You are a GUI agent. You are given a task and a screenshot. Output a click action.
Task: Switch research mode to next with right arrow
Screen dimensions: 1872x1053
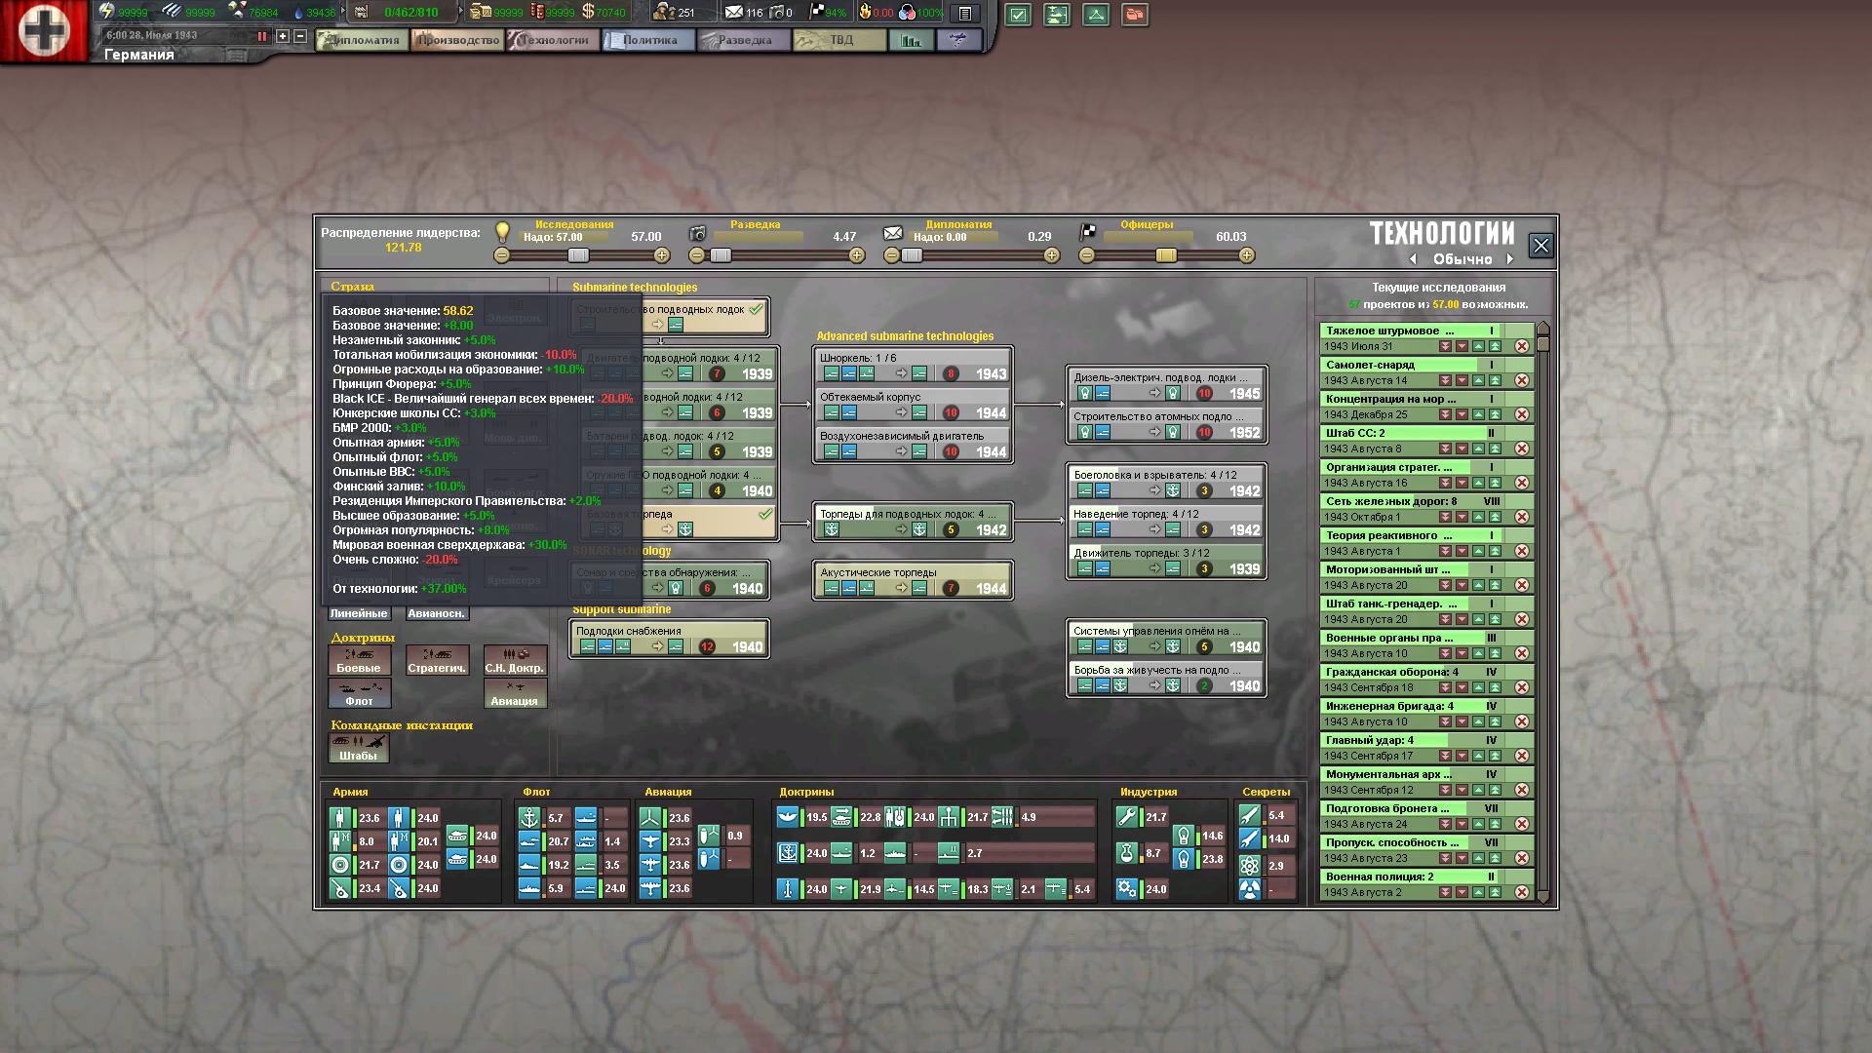point(1510,259)
